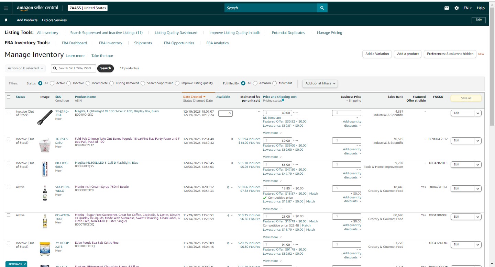Click the Help link in header
This screenshot has width=495, height=267.
pyautogui.click(x=481, y=8)
